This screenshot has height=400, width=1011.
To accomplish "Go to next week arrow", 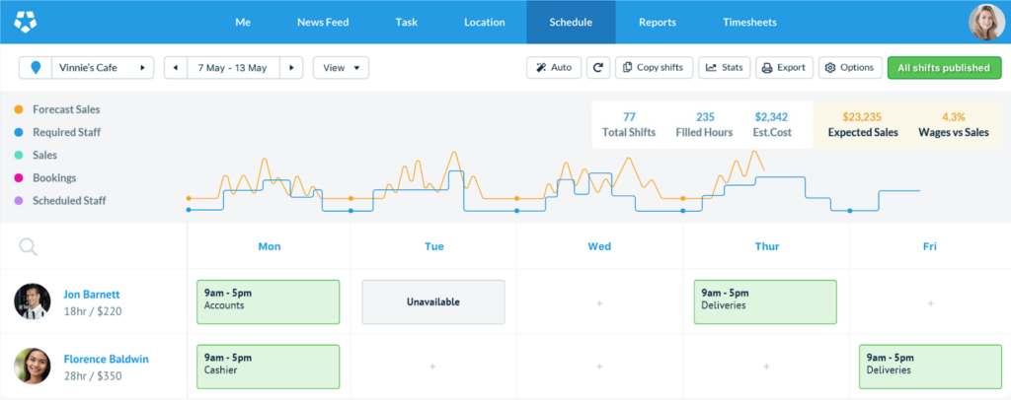I will point(291,68).
